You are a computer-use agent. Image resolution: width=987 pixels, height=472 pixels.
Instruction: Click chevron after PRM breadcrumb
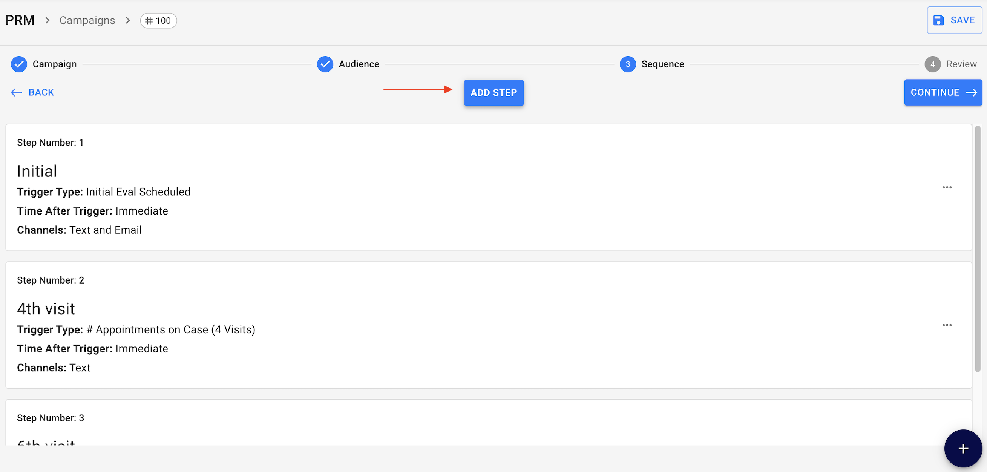47,20
